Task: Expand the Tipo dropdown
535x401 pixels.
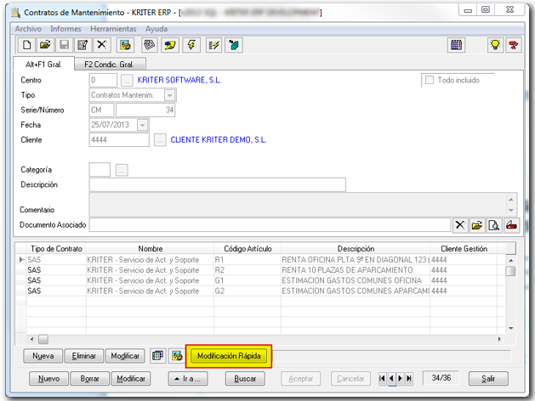Action: 169,95
